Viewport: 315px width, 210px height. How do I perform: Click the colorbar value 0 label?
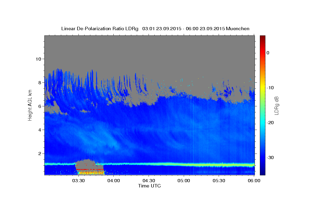click(x=268, y=53)
